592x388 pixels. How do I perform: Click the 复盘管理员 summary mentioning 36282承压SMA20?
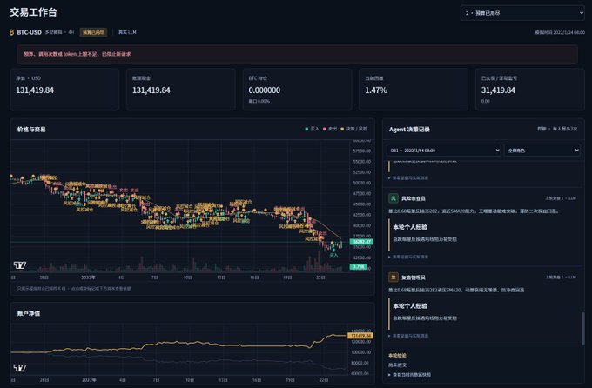[456, 290]
